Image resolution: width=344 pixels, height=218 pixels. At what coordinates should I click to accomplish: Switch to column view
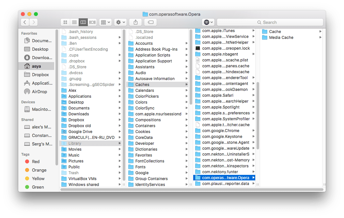tap(83, 22)
